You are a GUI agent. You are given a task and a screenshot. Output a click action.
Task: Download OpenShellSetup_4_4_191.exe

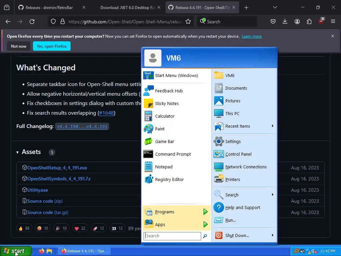[57, 168]
